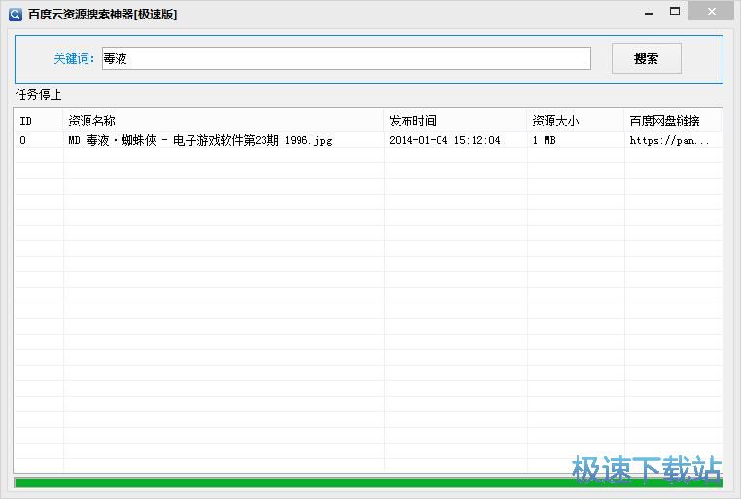Sort by 资源名称 column header
The width and height of the screenshot is (741, 499).
[x=223, y=121]
